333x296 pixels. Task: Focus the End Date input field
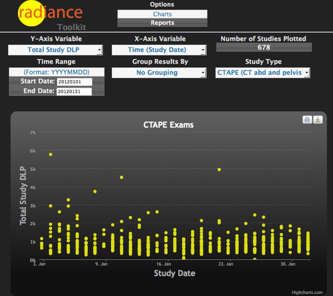click(74, 91)
